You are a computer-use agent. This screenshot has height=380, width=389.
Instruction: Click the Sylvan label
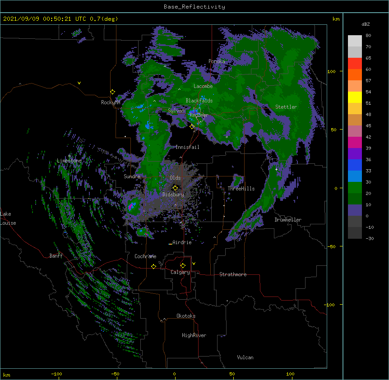176,111
